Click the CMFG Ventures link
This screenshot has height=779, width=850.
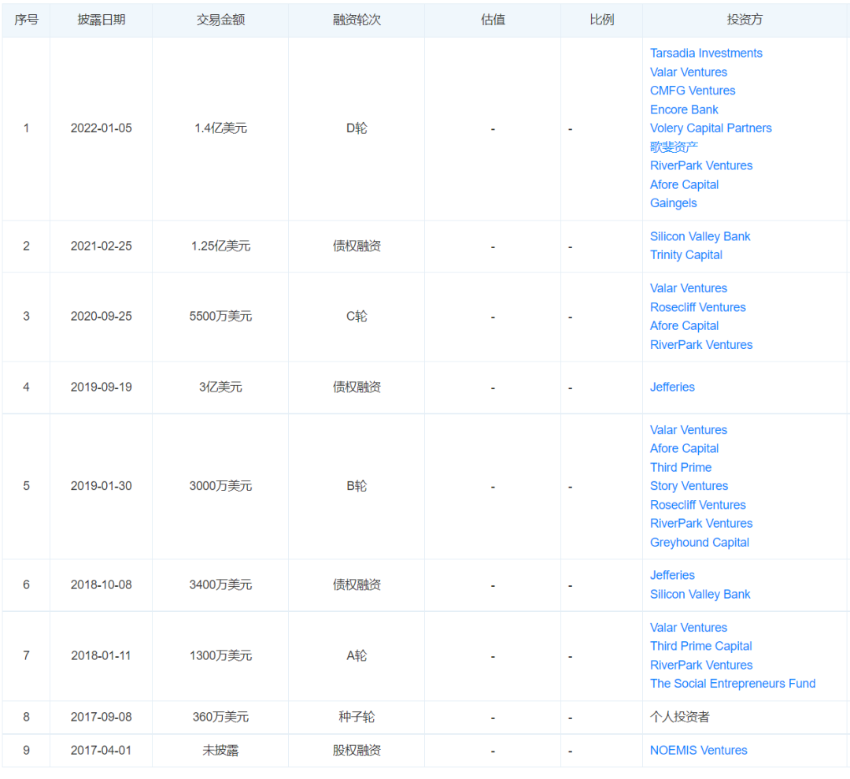click(x=693, y=91)
